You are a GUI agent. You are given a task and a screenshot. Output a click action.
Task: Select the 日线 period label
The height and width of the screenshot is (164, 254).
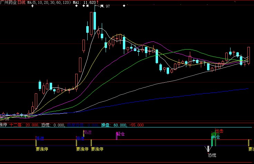pos(22,2)
